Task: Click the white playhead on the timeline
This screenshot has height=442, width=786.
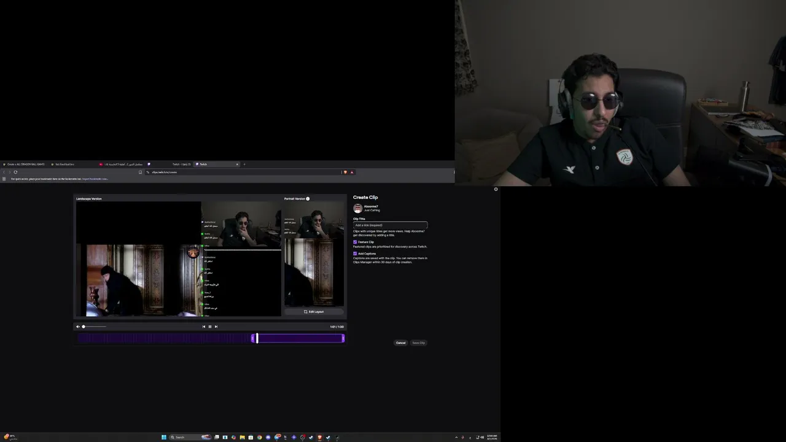Action: click(x=257, y=338)
